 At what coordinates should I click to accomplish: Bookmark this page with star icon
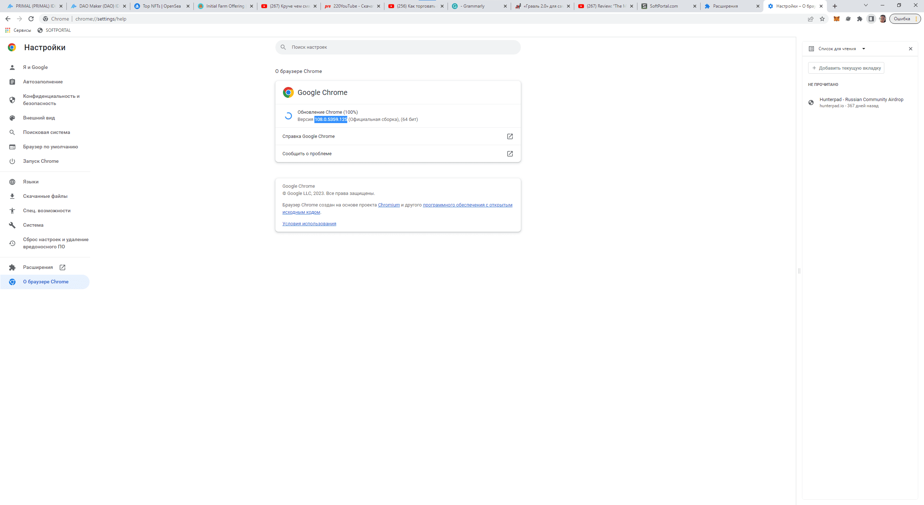click(822, 19)
